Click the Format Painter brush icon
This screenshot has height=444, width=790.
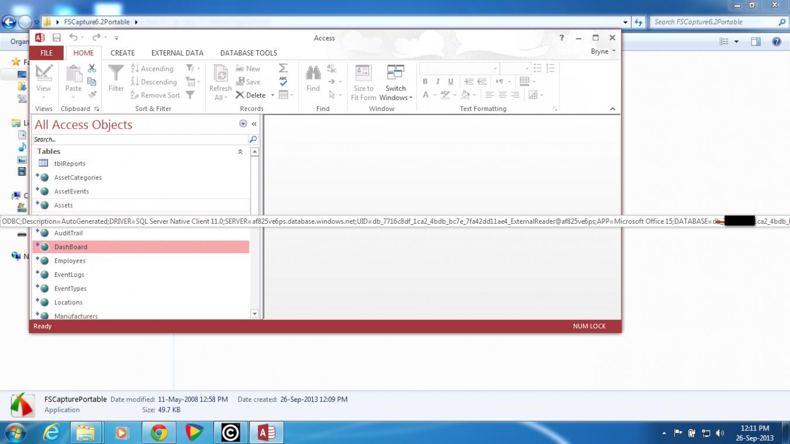[x=92, y=95]
